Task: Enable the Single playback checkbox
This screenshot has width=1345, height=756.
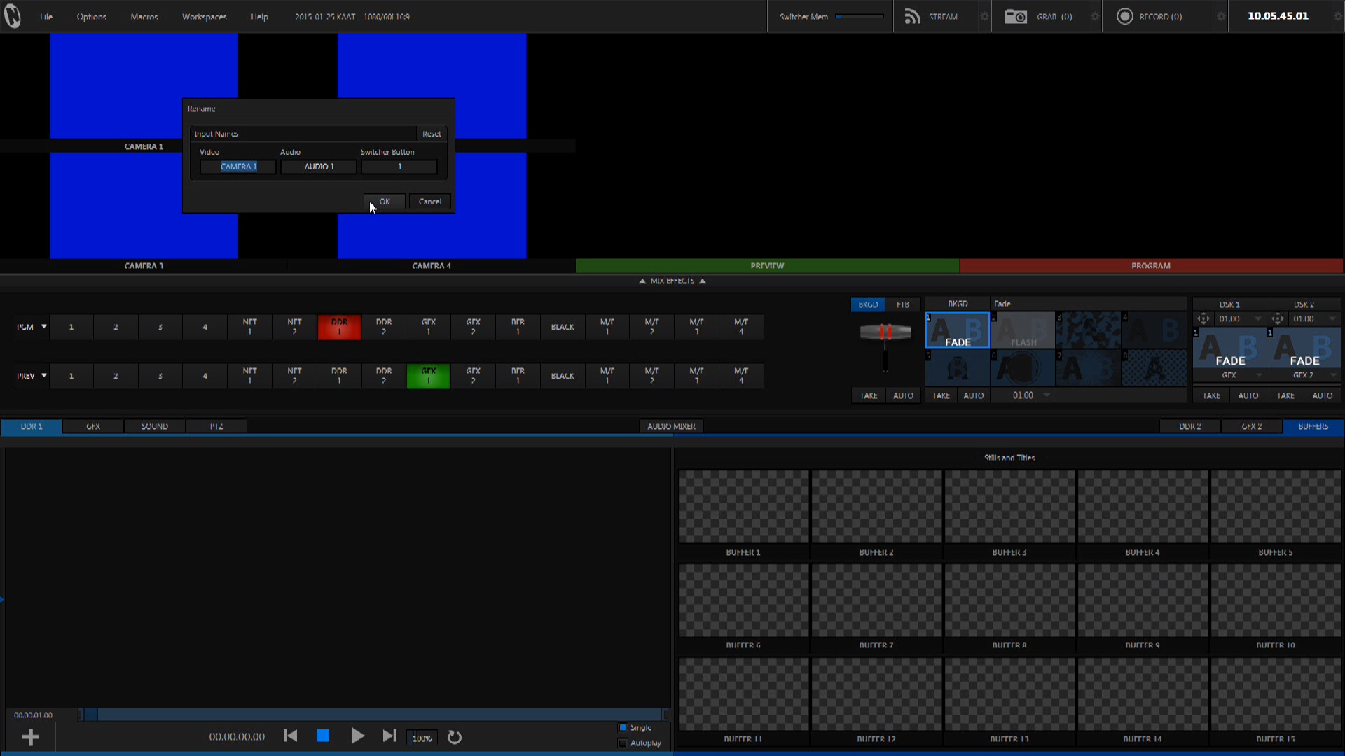Action: [623, 728]
